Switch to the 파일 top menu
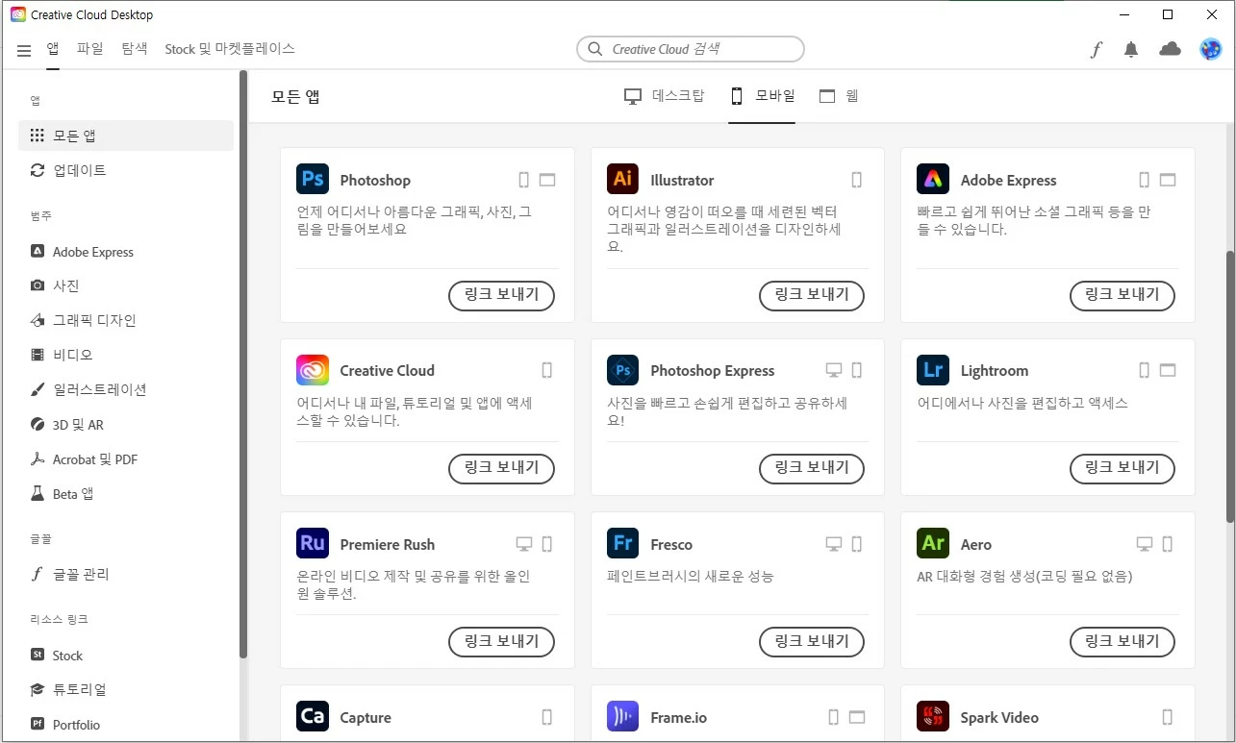 coord(90,49)
